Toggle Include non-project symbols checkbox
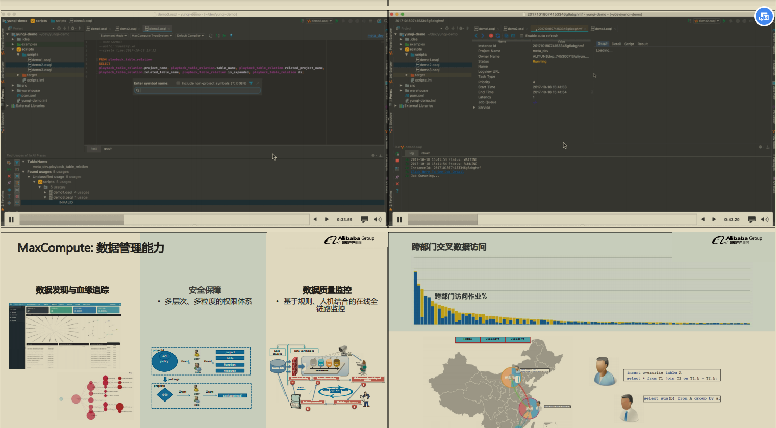 coord(178,83)
